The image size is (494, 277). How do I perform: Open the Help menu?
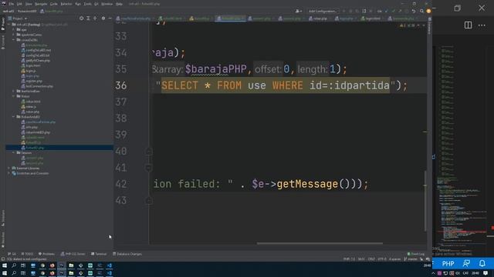click(119, 4)
